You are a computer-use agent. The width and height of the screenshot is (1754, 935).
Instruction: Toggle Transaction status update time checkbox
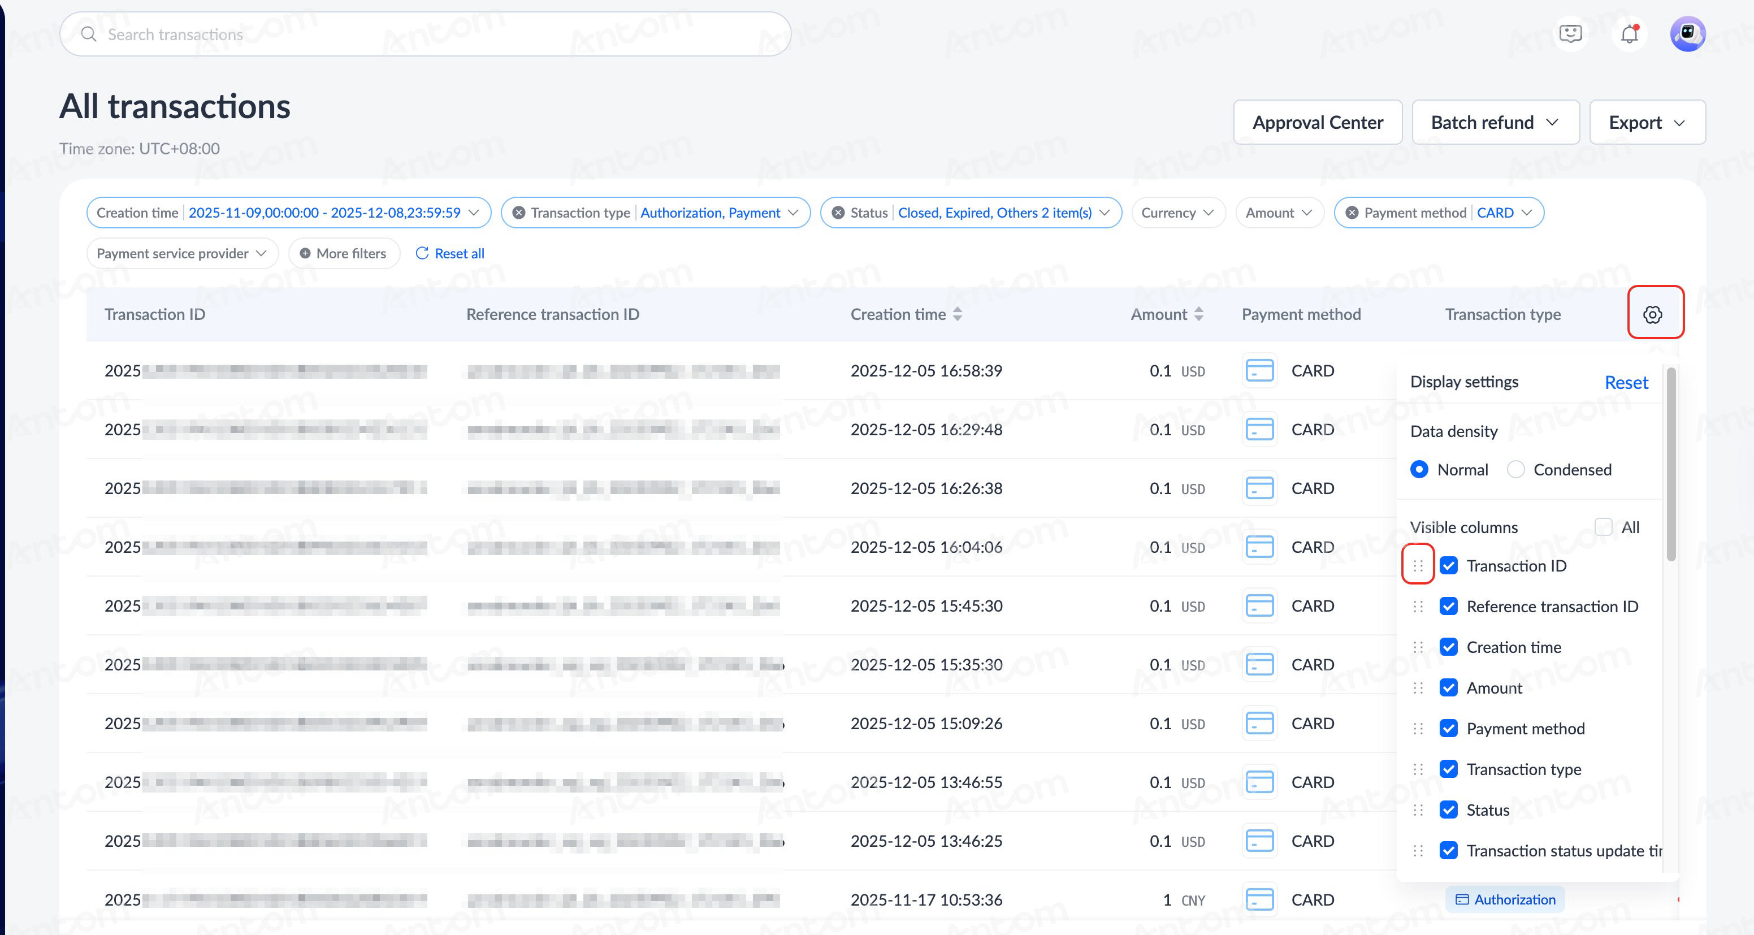coord(1448,851)
